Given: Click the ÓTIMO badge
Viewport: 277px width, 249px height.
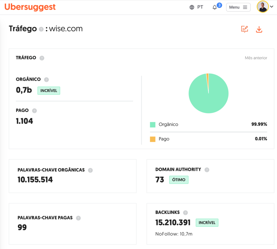Looking at the screenshot, I should pyautogui.click(x=179, y=180).
